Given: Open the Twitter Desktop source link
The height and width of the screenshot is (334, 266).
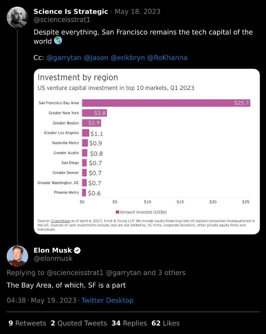Looking at the screenshot, I should (107, 300).
